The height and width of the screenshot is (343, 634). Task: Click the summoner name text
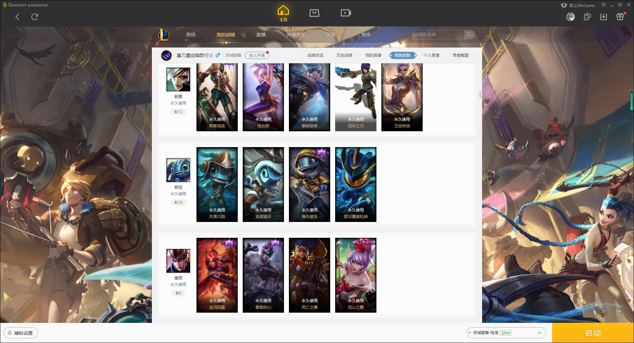coord(195,55)
